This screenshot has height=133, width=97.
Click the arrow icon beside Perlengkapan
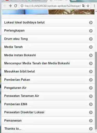(91, 31)
